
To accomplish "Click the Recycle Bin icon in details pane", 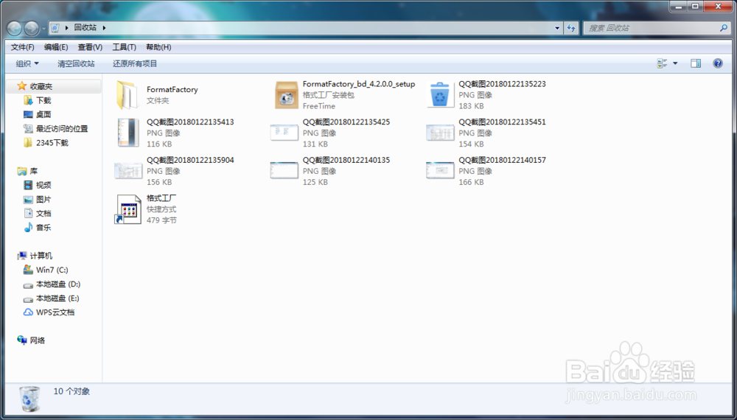I will (x=29, y=399).
